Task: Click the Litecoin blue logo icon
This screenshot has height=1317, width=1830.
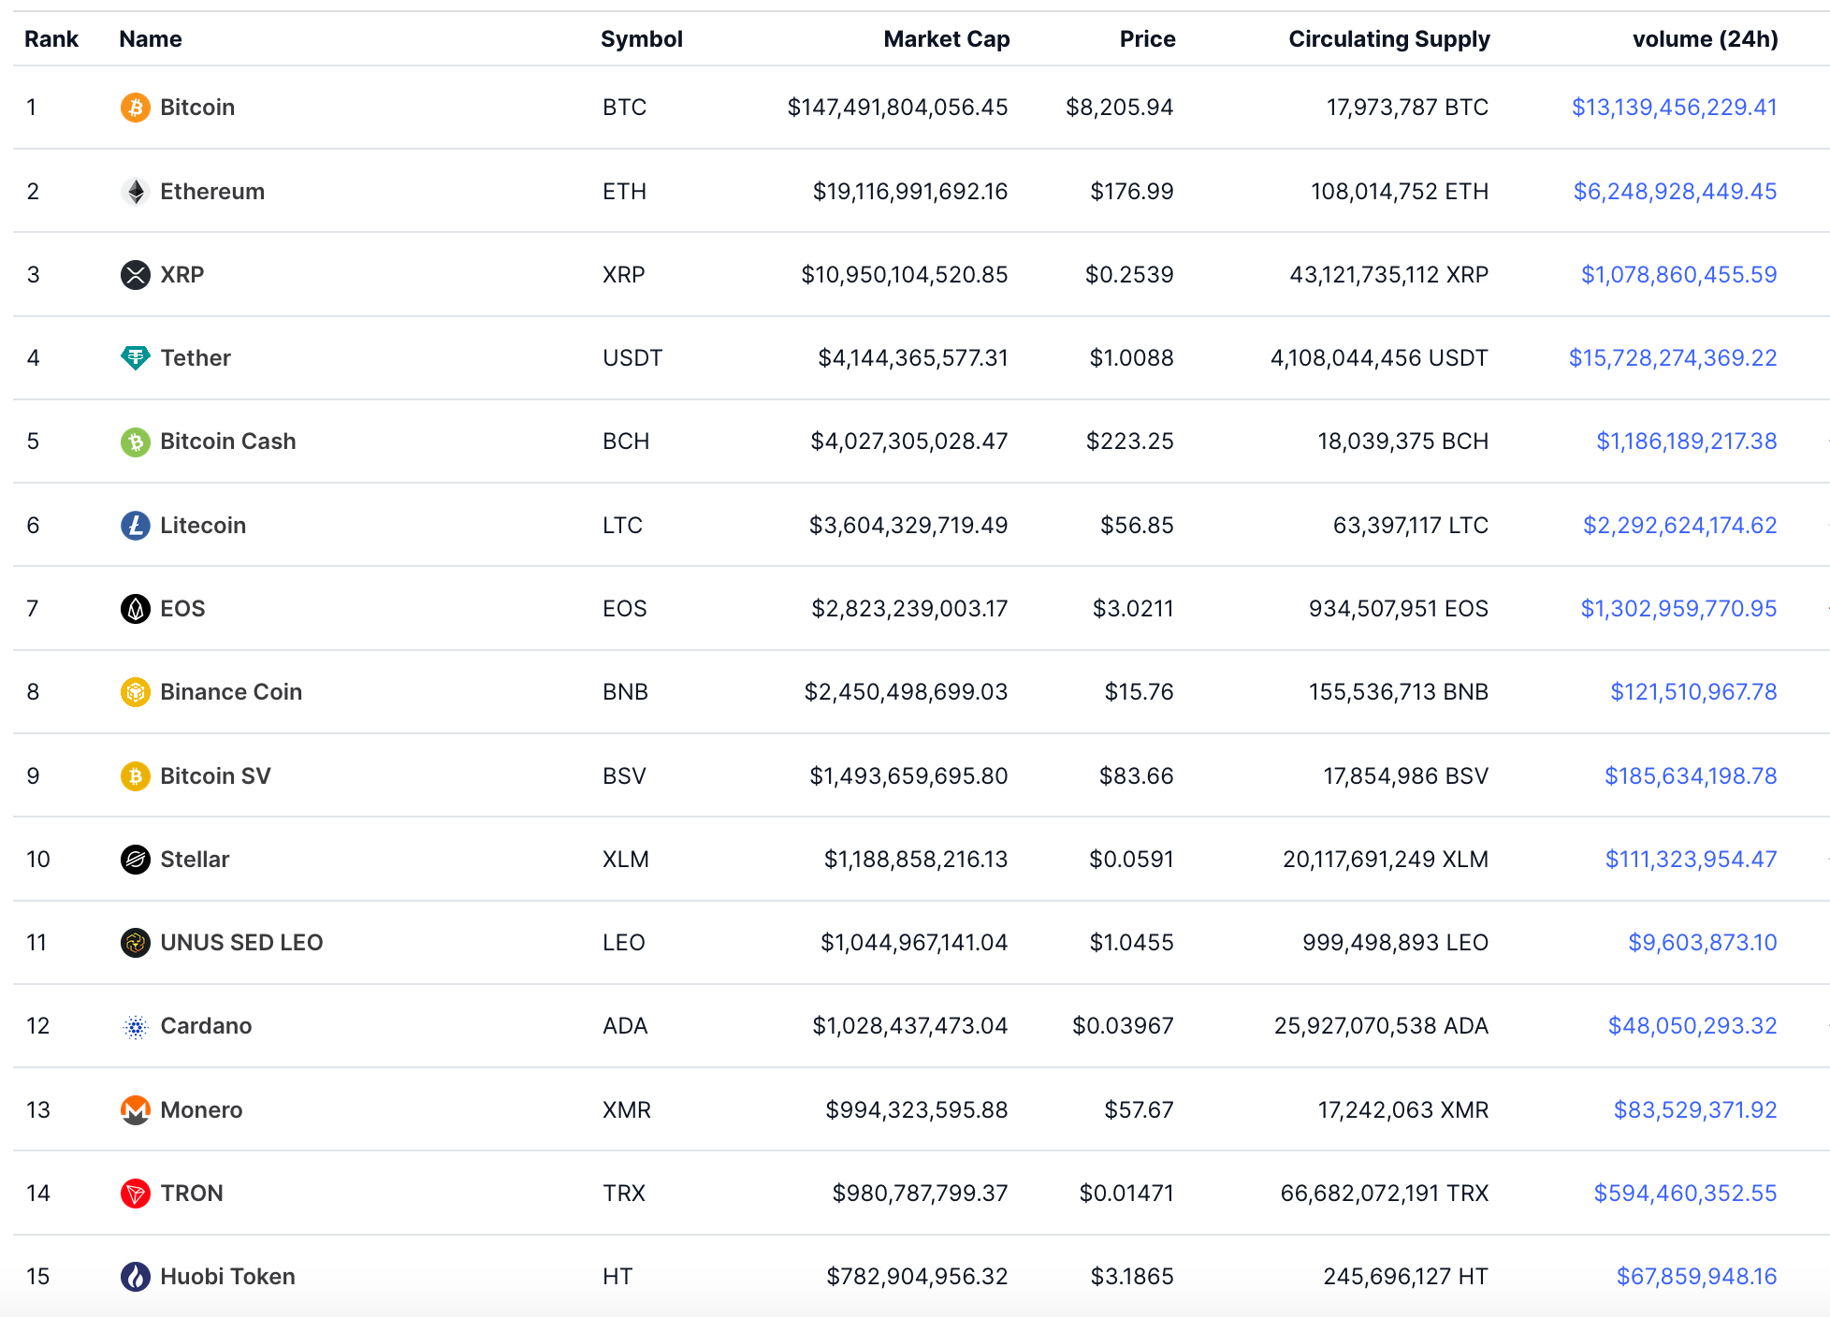Action: (135, 526)
